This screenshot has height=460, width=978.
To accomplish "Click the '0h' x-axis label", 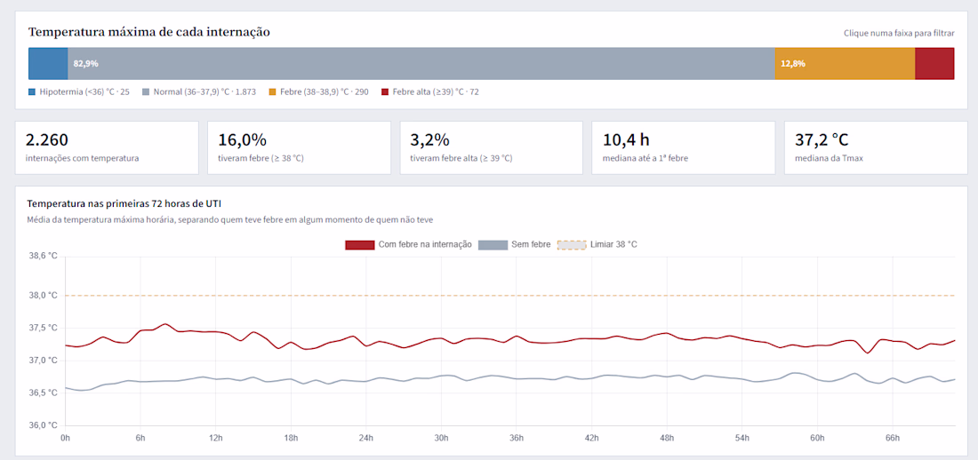I will pyautogui.click(x=66, y=438).
